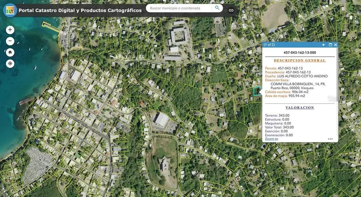The height and width of the screenshot is (197, 361).
Task: Click the search magnifier icon
Action: tap(217, 8)
